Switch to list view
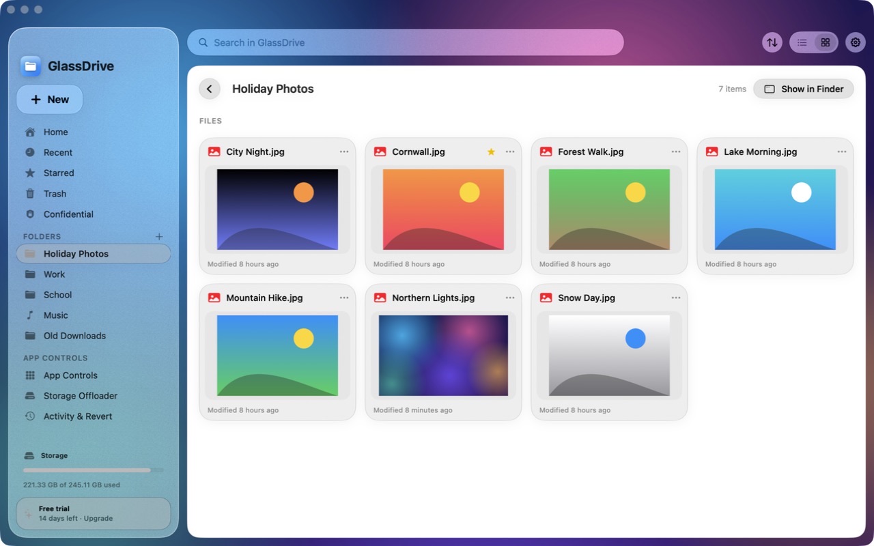The height and width of the screenshot is (546, 874). pos(802,42)
